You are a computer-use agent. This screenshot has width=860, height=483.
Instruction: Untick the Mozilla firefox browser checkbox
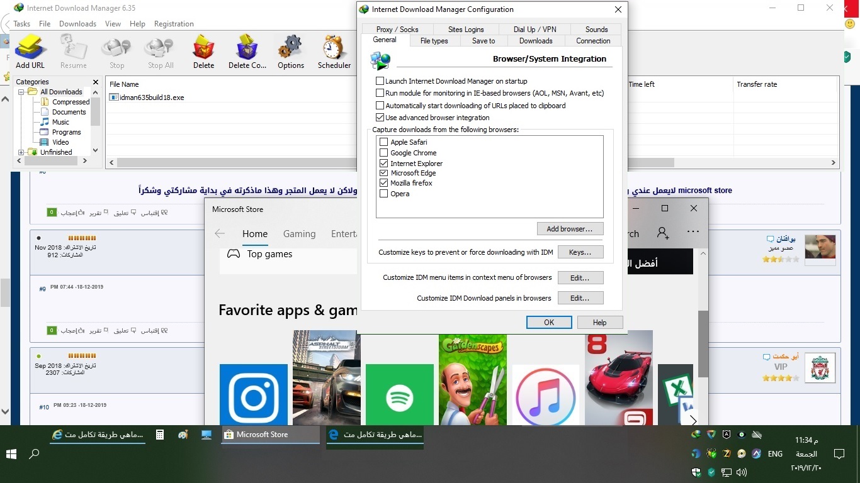point(384,183)
